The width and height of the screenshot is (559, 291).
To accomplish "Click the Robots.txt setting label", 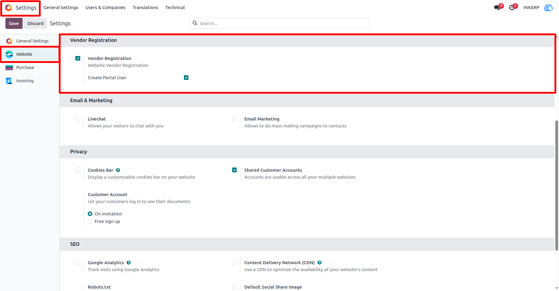I will pos(99,287).
